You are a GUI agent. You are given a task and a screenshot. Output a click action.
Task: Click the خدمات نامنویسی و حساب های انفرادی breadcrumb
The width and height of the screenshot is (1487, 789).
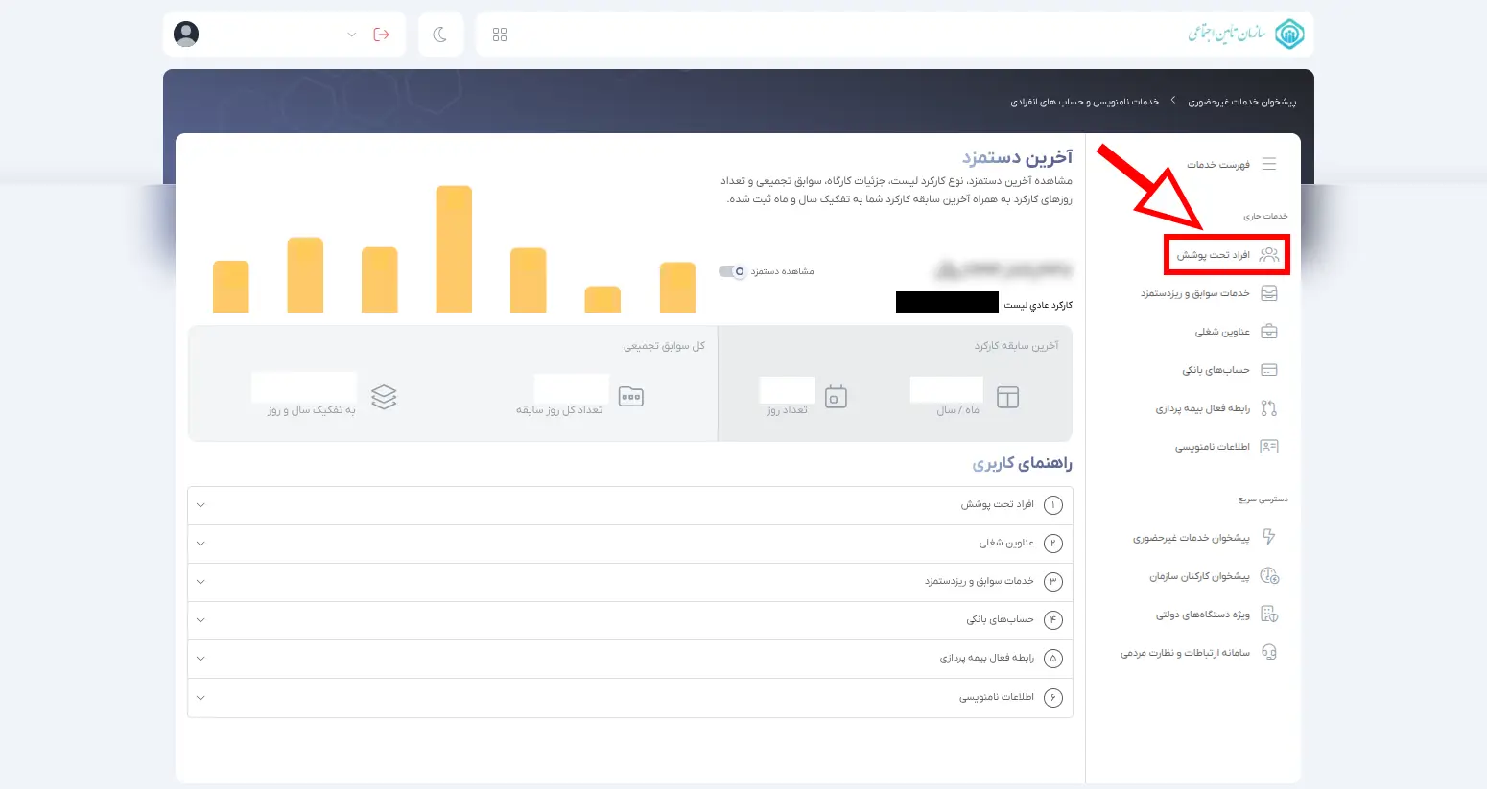[1084, 102]
